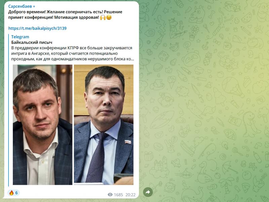The image size is (269, 202).
Task: Click the fire reaction with count 6
Action: coord(13,193)
